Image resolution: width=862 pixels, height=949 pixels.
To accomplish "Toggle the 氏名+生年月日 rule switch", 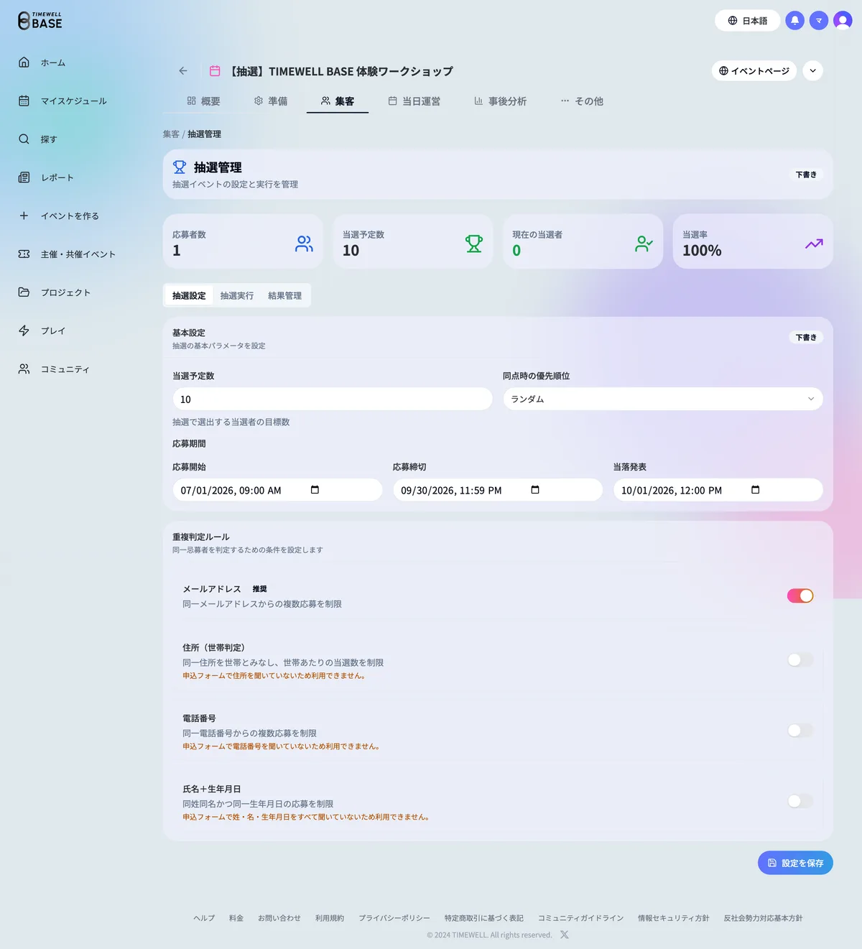I will click(800, 800).
